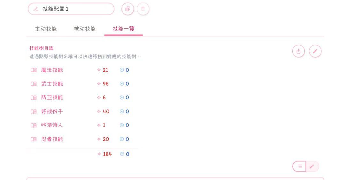This screenshot has height=180, width=345.
Task: Click the book icon beside 魔法技能
Action: point(34,70)
